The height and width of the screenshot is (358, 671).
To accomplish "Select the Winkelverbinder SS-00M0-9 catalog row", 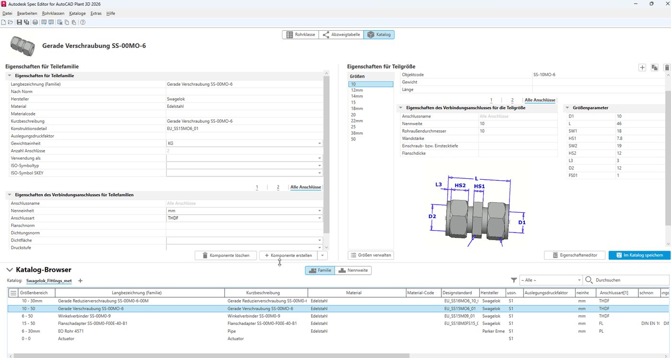I will point(338,316).
